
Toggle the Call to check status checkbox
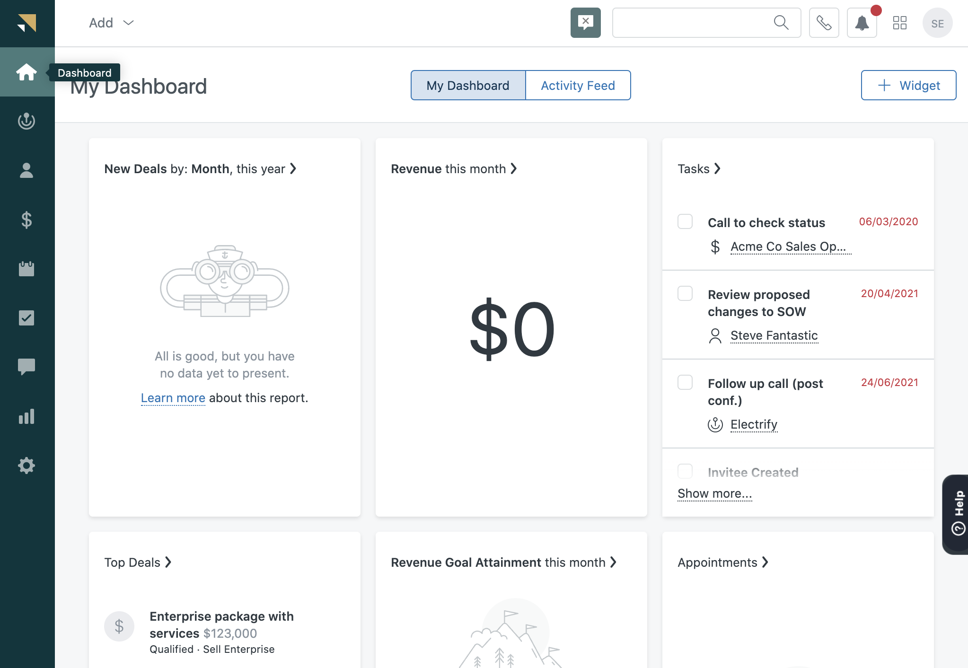coord(685,221)
